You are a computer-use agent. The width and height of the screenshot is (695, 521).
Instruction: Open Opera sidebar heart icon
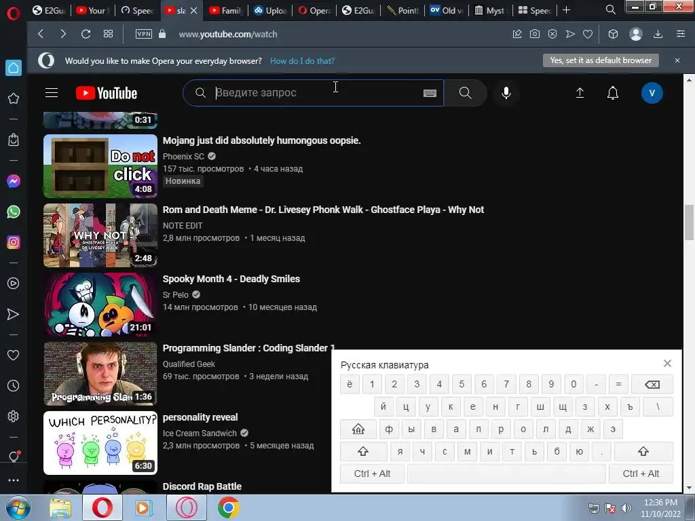[x=14, y=355]
